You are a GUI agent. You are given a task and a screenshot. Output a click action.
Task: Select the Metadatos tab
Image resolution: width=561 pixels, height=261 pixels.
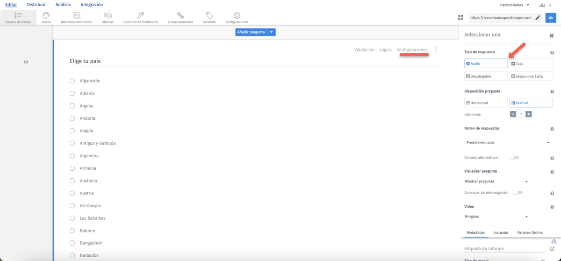coord(476,232)
